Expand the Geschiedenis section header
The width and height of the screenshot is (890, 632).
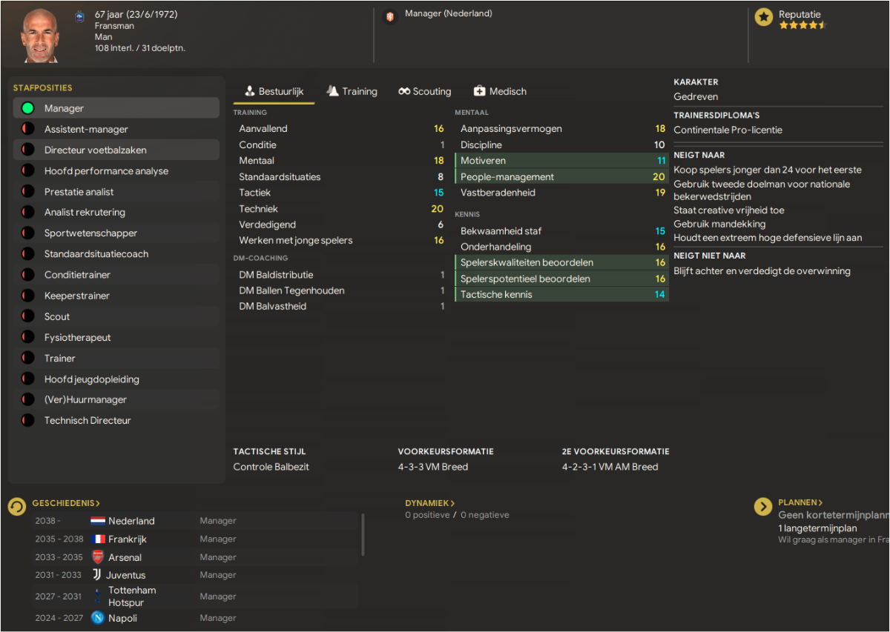click(x=66, y=503)
